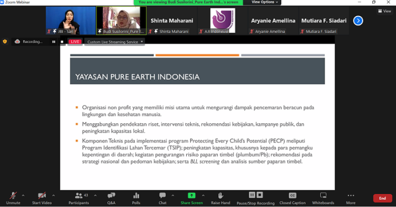Open the More options menu
396x207 pixels.
(350, 196)
